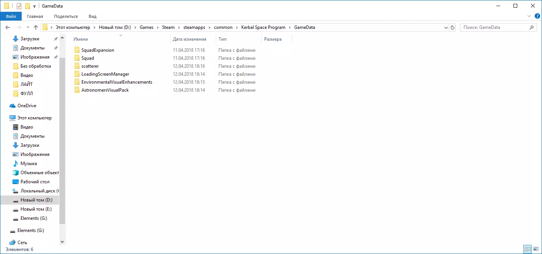Click date 12.04.2018 18:15 of EnvironmentalVisualEnhancements
Image resolution: width=542 pixels, height=254 pixels.
point(189,82)
